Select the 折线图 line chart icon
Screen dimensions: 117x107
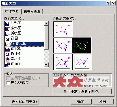point(8,34)
